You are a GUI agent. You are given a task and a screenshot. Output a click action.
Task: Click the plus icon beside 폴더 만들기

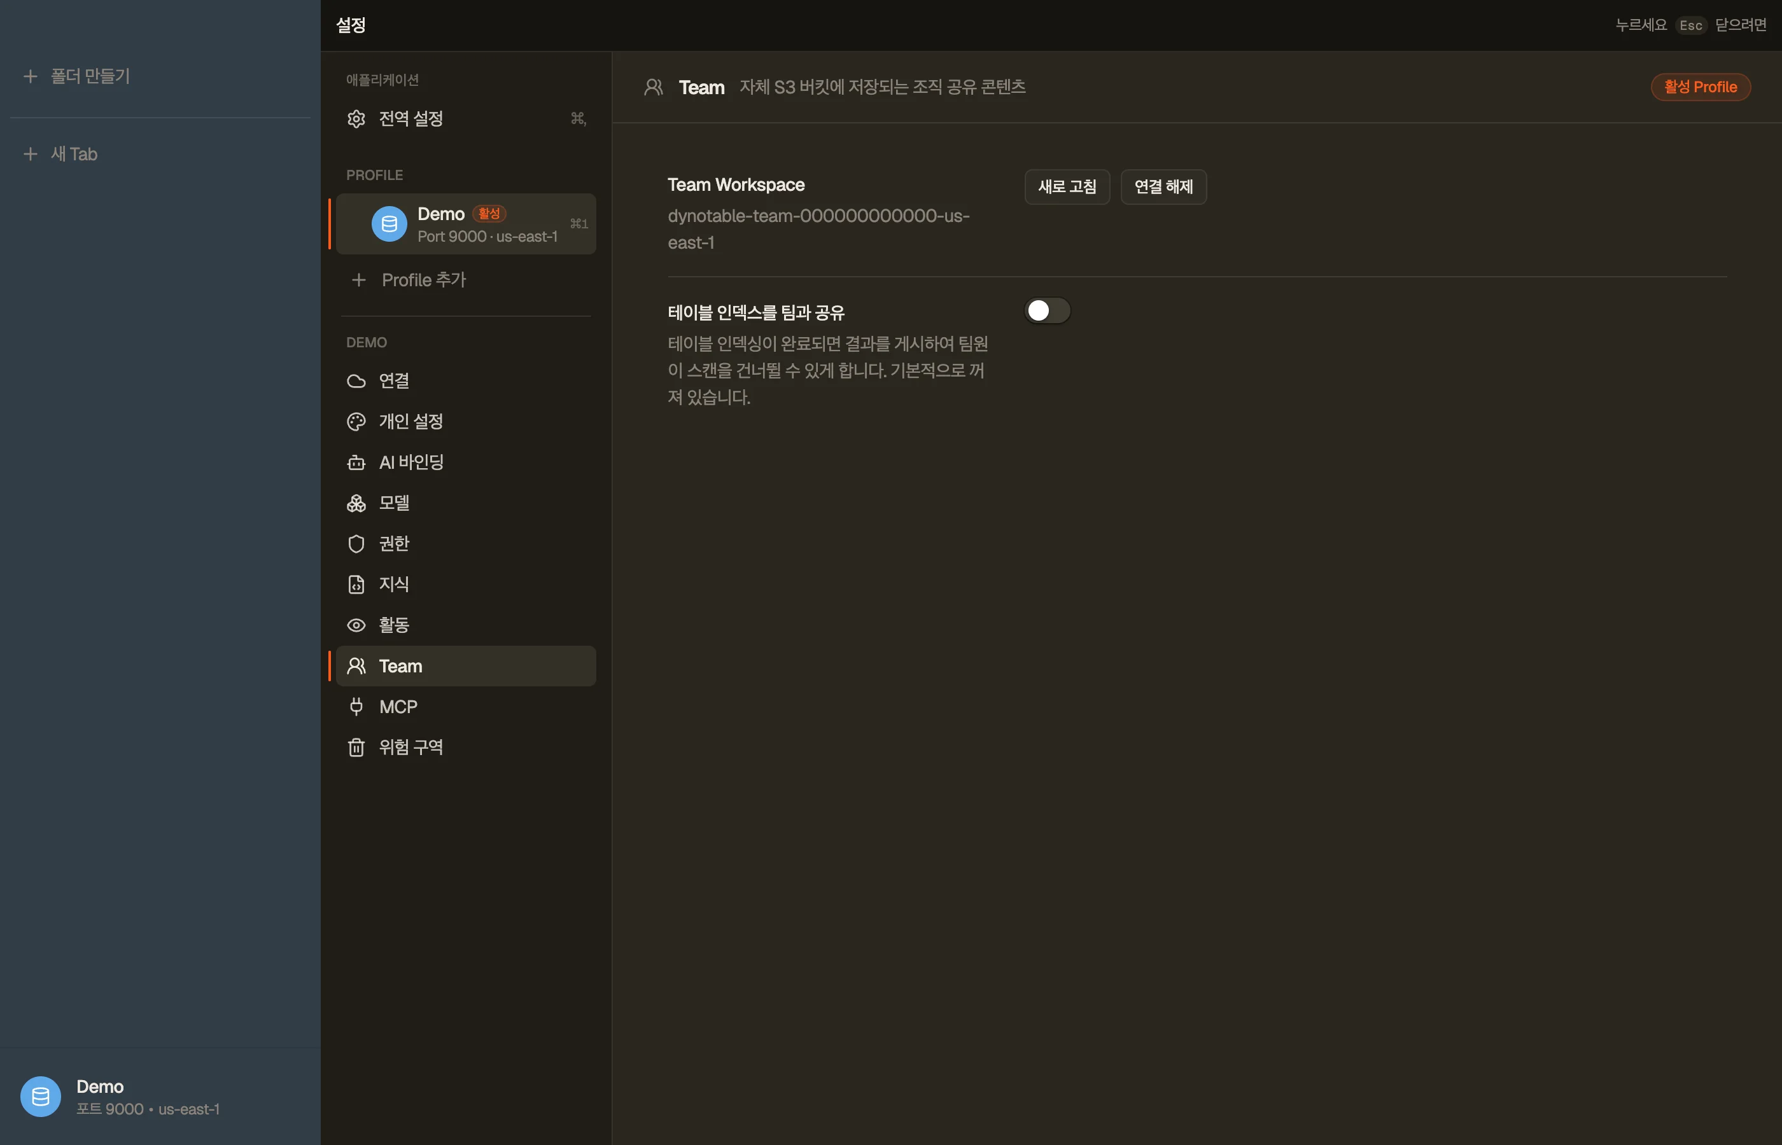pyautogui.click(x=31, y=76)
